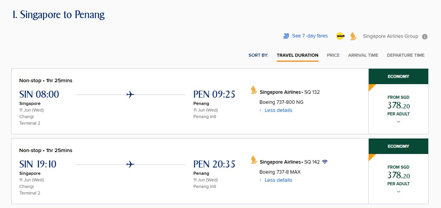This screenshot has height=208, width=441.
Task: Collapse details for the SQ 132 flight
Action: (278, 110)
